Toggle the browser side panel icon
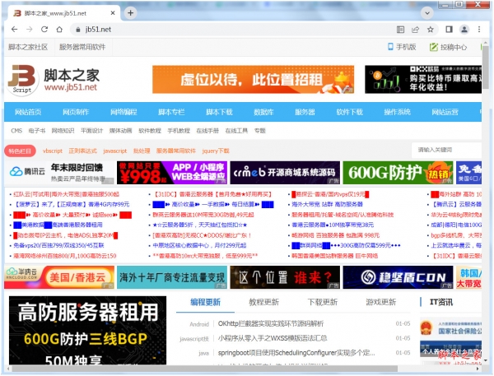The height and width of the screenshot is (376, 494). pyautogui.click(x=449, y=30)
